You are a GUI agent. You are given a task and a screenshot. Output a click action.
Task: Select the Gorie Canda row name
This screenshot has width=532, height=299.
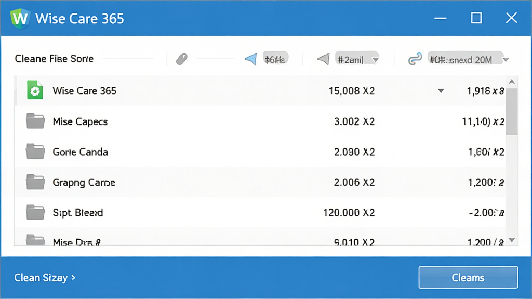tap(80, 152)
